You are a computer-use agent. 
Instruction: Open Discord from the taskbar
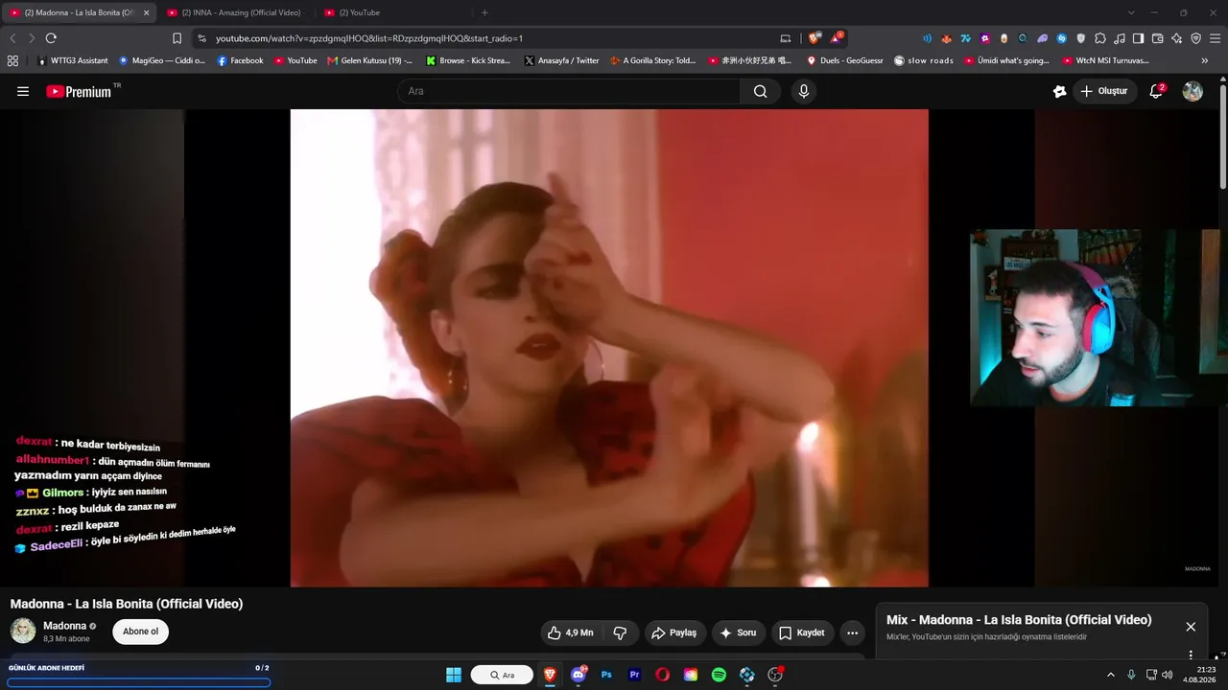(x=579, y=675)
